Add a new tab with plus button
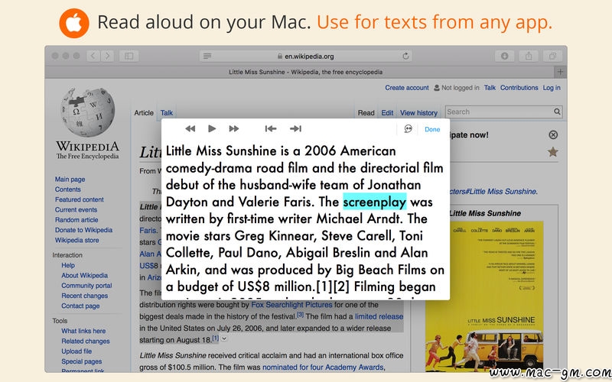The image size is (612, 382). coord(560,72)
